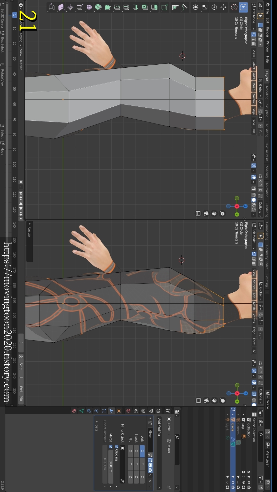The height and width of the screenshot is (492, 277).
Task: Select the Annotate pencil tool
Action: click(x=185, y=7)
